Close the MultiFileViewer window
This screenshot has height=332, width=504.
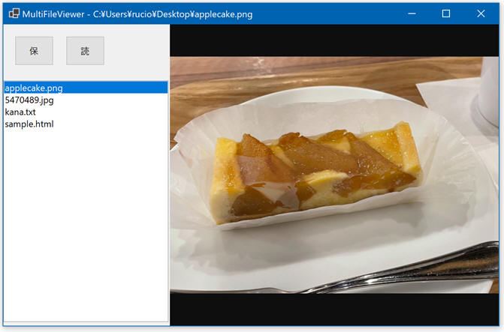[481, 13]
